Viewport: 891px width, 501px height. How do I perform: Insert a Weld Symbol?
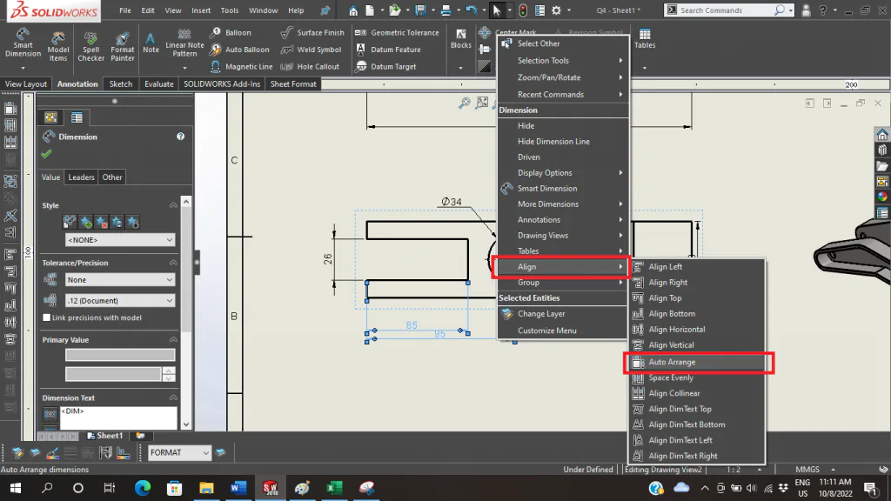311,50
